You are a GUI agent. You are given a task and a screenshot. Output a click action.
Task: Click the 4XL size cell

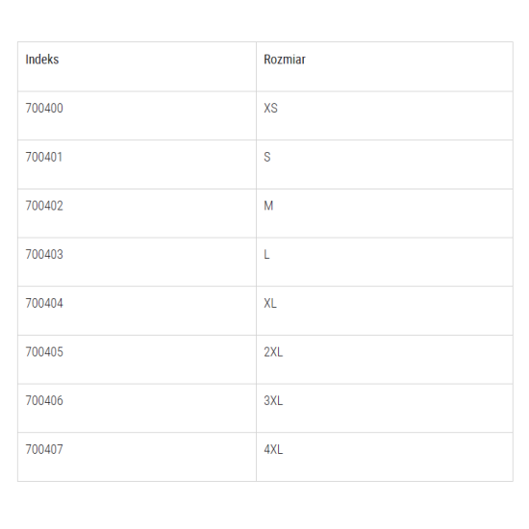pos(385,457)
